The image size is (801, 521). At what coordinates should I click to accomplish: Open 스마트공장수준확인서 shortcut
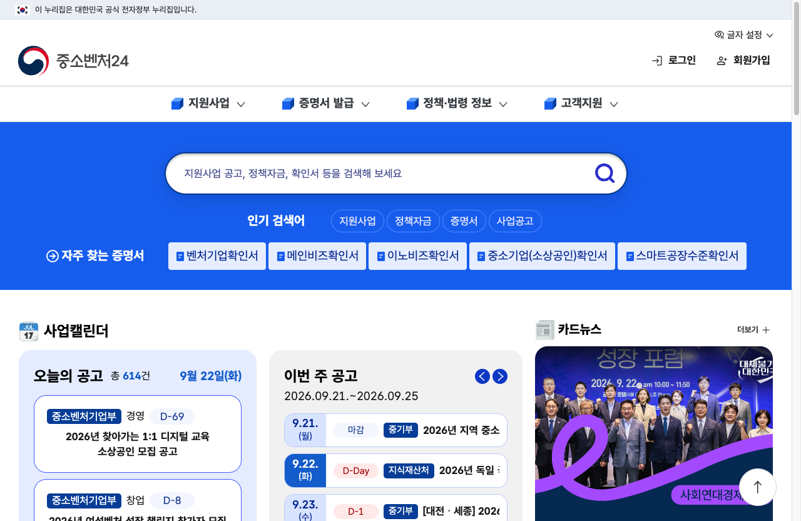click(682, 256)
